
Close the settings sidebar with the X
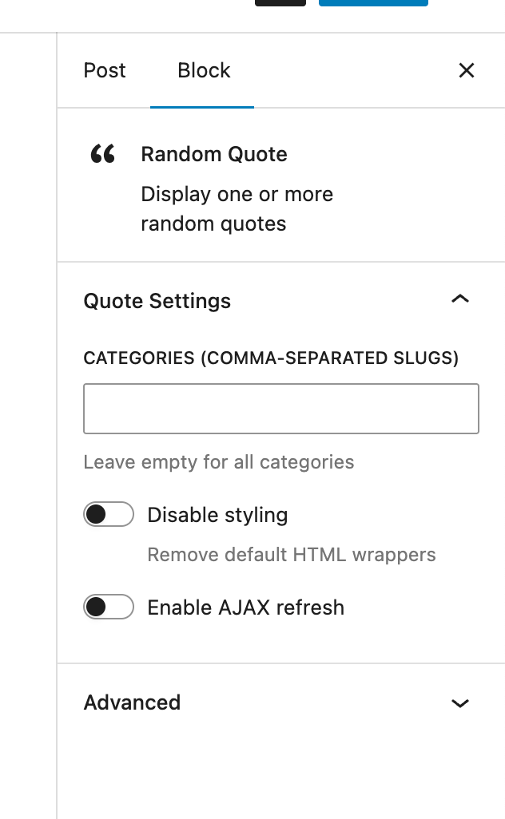tap(467, 70)
